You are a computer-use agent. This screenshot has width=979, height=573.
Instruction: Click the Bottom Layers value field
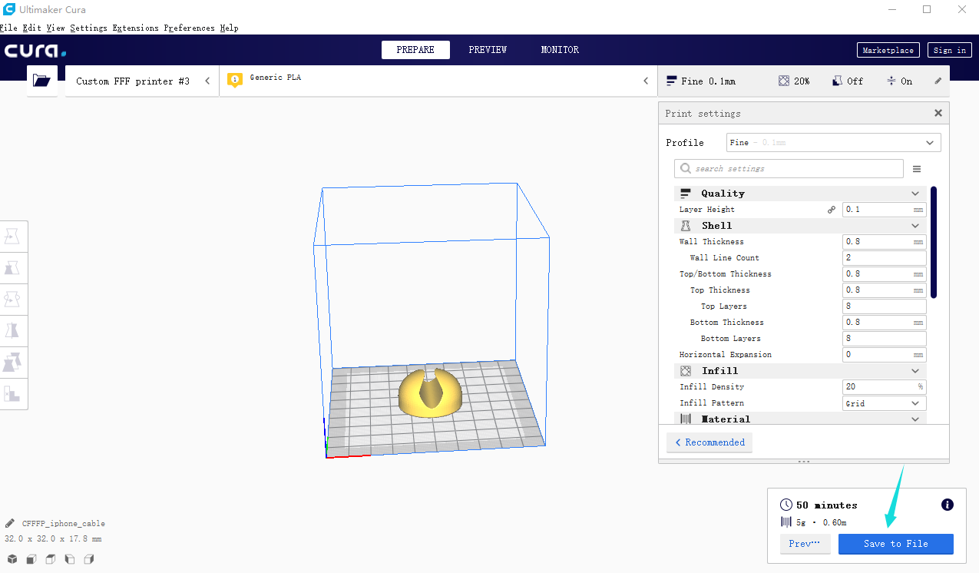[884, 339]
